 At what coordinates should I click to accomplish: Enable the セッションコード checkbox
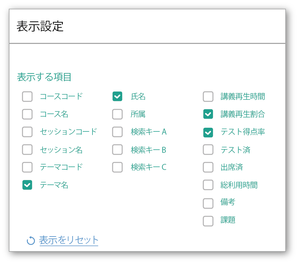coord(27,132)
